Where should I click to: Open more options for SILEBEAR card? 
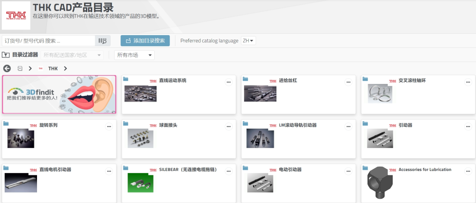pyautogui.click(x=229, y=171)
